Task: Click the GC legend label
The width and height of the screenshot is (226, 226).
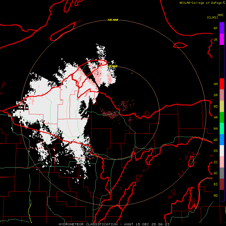Action: 215,173
